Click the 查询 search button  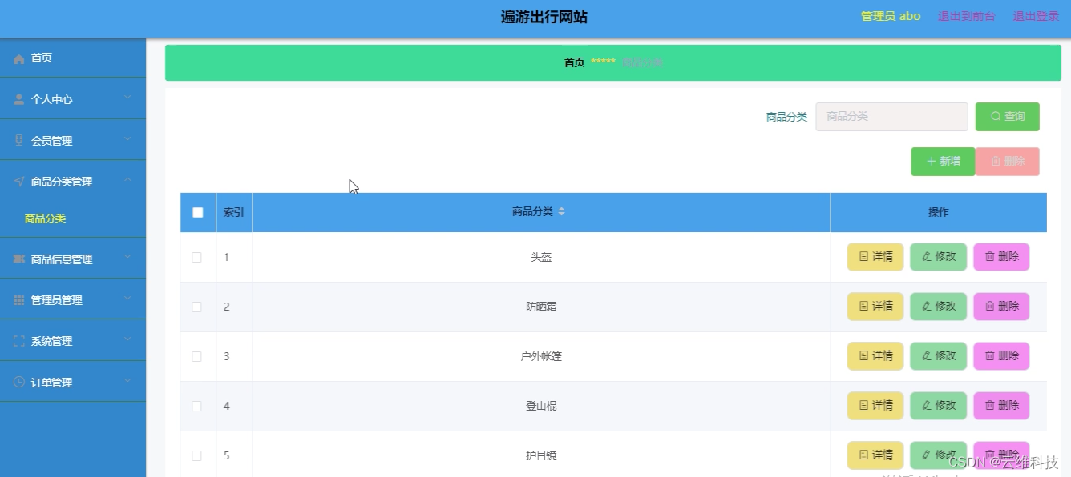coord(1008,117)
